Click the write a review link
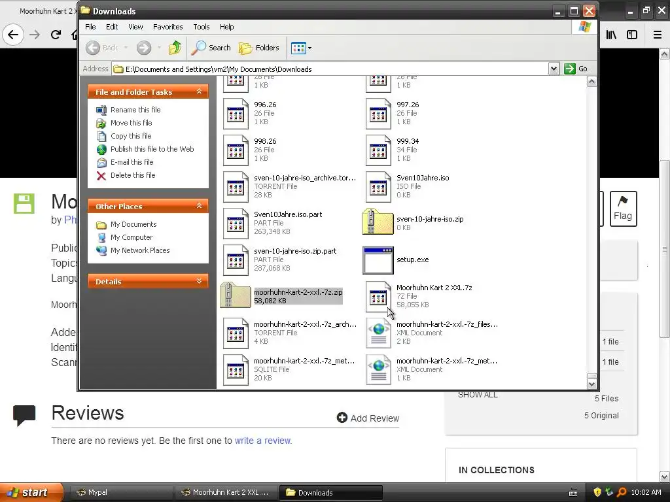The image size is (670, 502). pos(262,441)
